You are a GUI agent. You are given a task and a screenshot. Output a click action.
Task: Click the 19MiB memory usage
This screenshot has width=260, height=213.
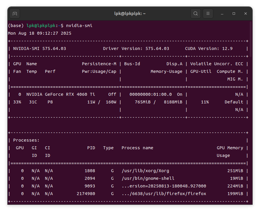click(236, 178)
